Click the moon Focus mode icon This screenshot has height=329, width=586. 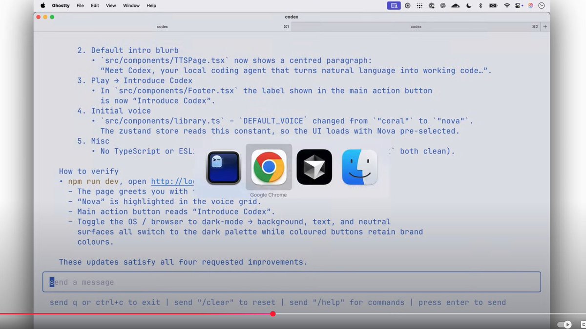[x=469, y=5]
